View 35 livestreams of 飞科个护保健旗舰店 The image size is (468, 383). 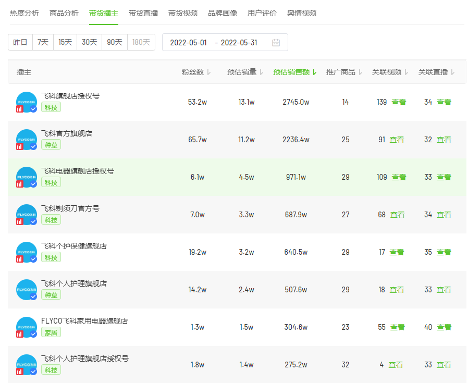click(444, 252)
